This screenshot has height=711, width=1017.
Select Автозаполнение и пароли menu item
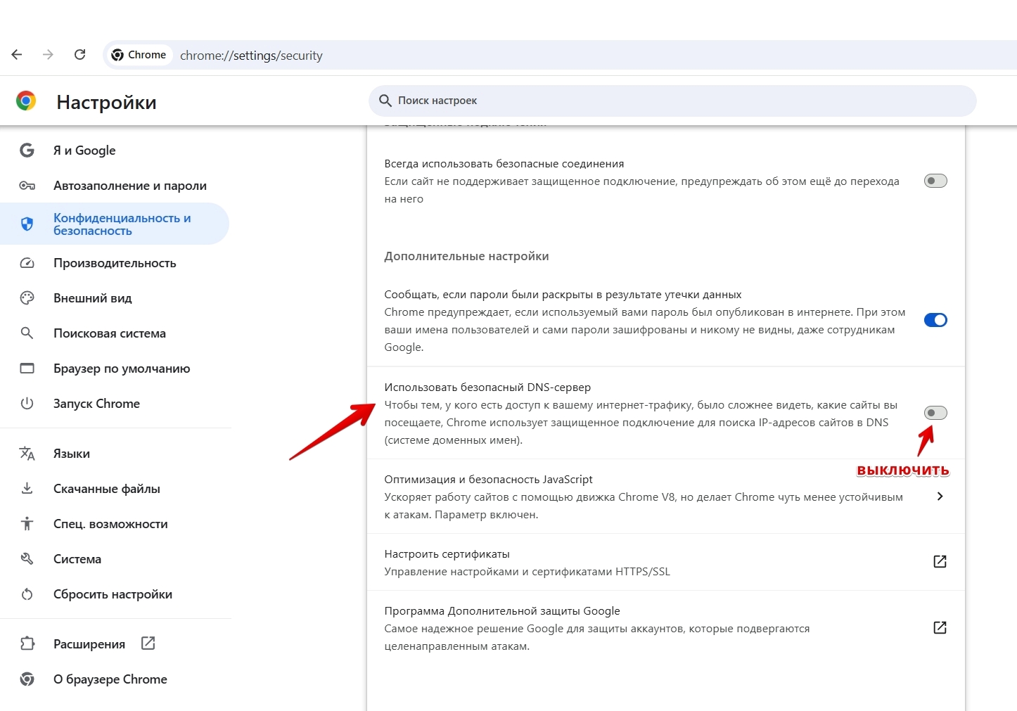click(x=129, y=186)
